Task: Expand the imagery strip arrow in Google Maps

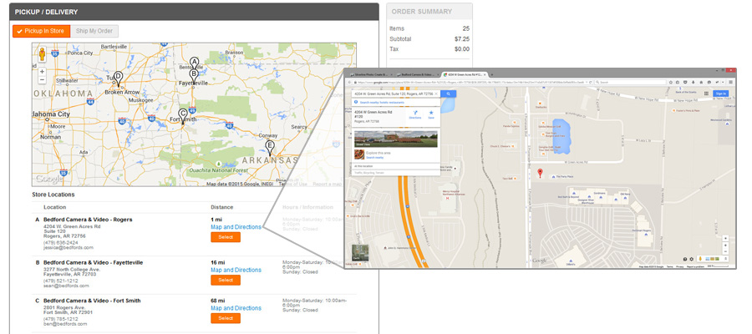Action: 725,259
